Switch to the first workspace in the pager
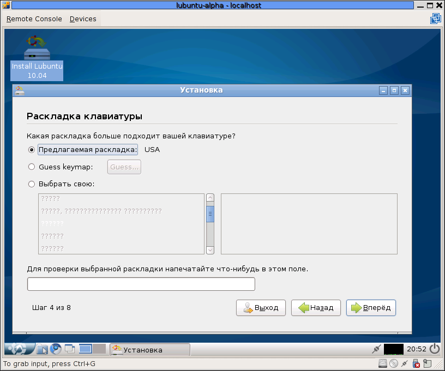Viewport: 445px width, 371px height. click(86, 349)
